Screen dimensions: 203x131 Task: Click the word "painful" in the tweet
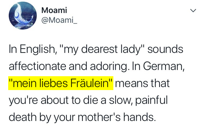click(x=152, y=100)
